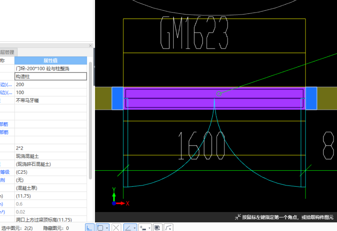This screenshot has width=337, height=231.
Task: Close the properties panel with X
Action: click(x=90, y=46)
